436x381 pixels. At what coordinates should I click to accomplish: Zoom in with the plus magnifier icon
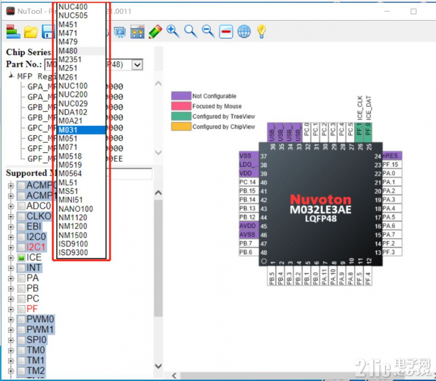(x=173, y=31)
